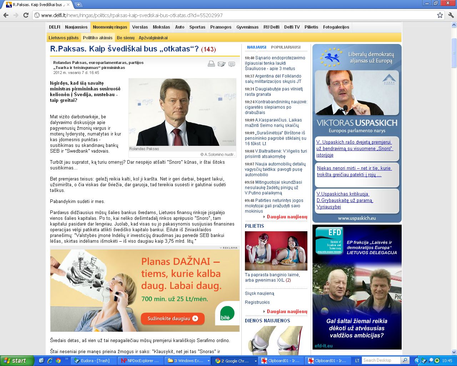Select the Politiko akimis submenu tab
This screenshot has width=457, height=366.
[97, 38]
